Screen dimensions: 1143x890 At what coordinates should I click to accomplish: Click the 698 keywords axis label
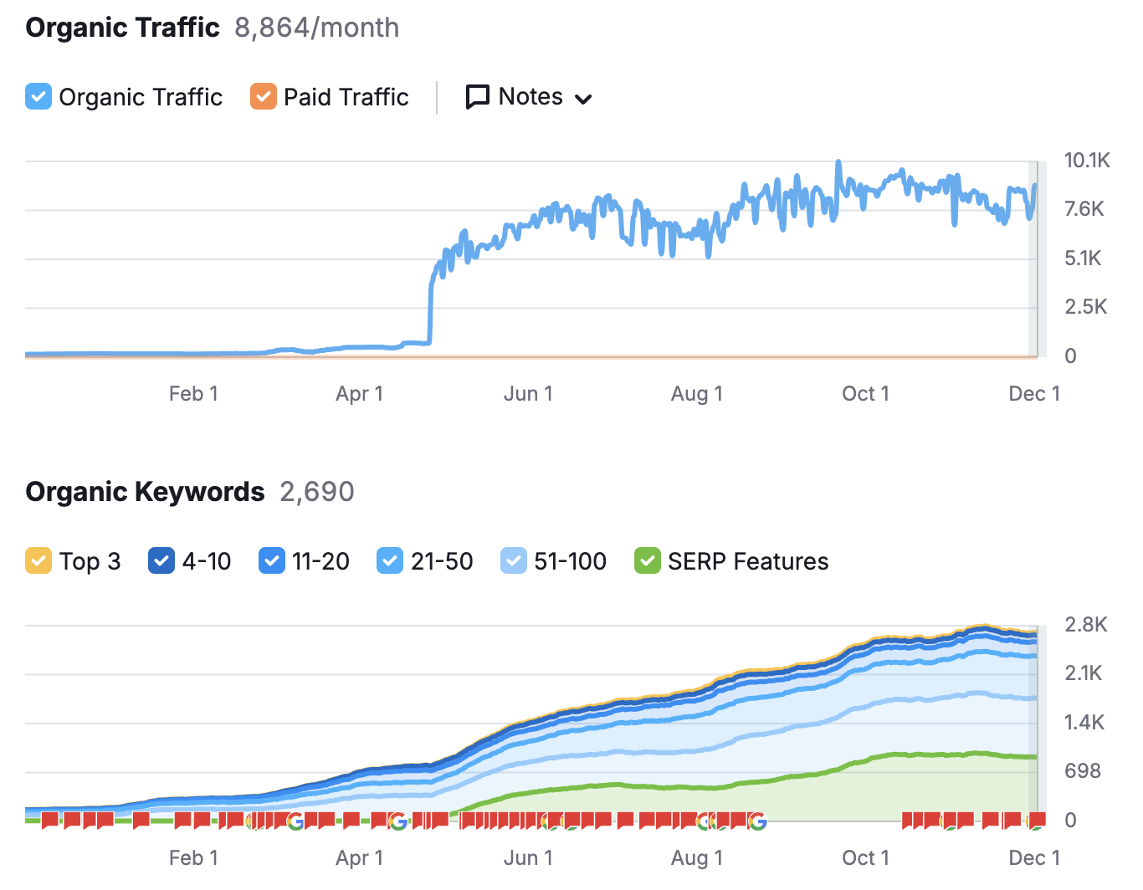(x=1082, y=771)
